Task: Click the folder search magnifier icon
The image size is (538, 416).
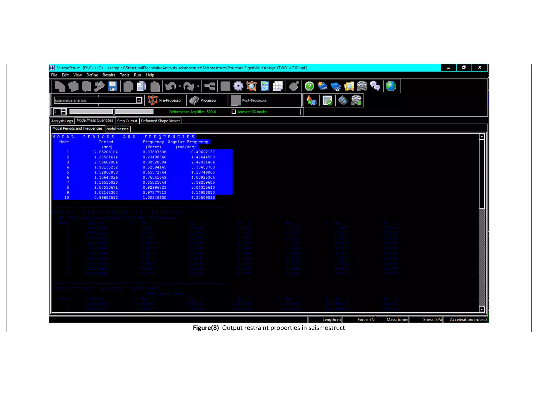Action: tap(349, 86)
